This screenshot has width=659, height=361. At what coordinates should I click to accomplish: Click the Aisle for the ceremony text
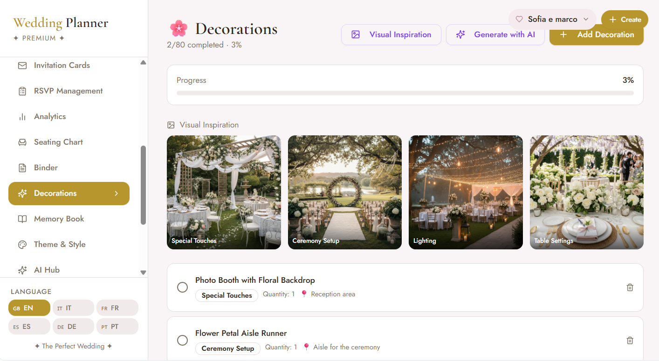[x=347, y=347]
